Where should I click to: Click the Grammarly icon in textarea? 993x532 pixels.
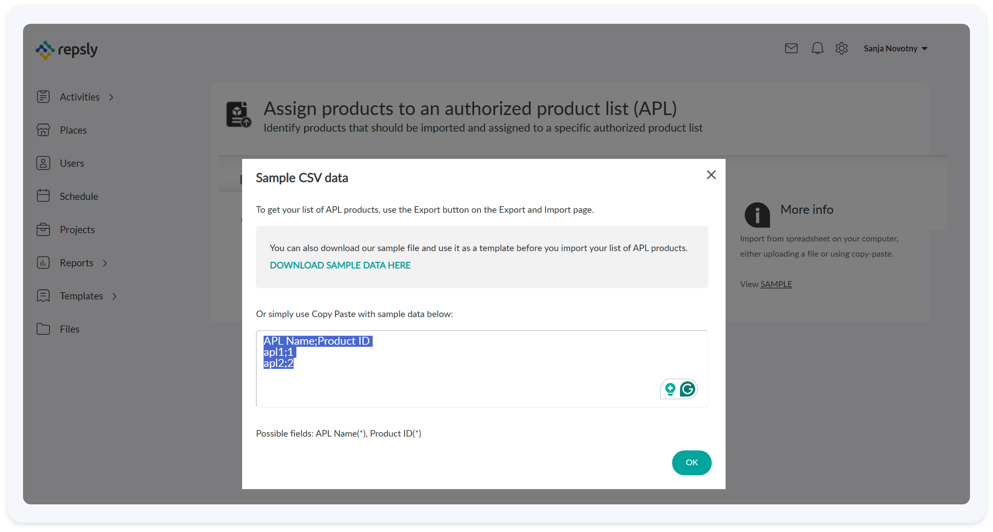tap(687, 388)
